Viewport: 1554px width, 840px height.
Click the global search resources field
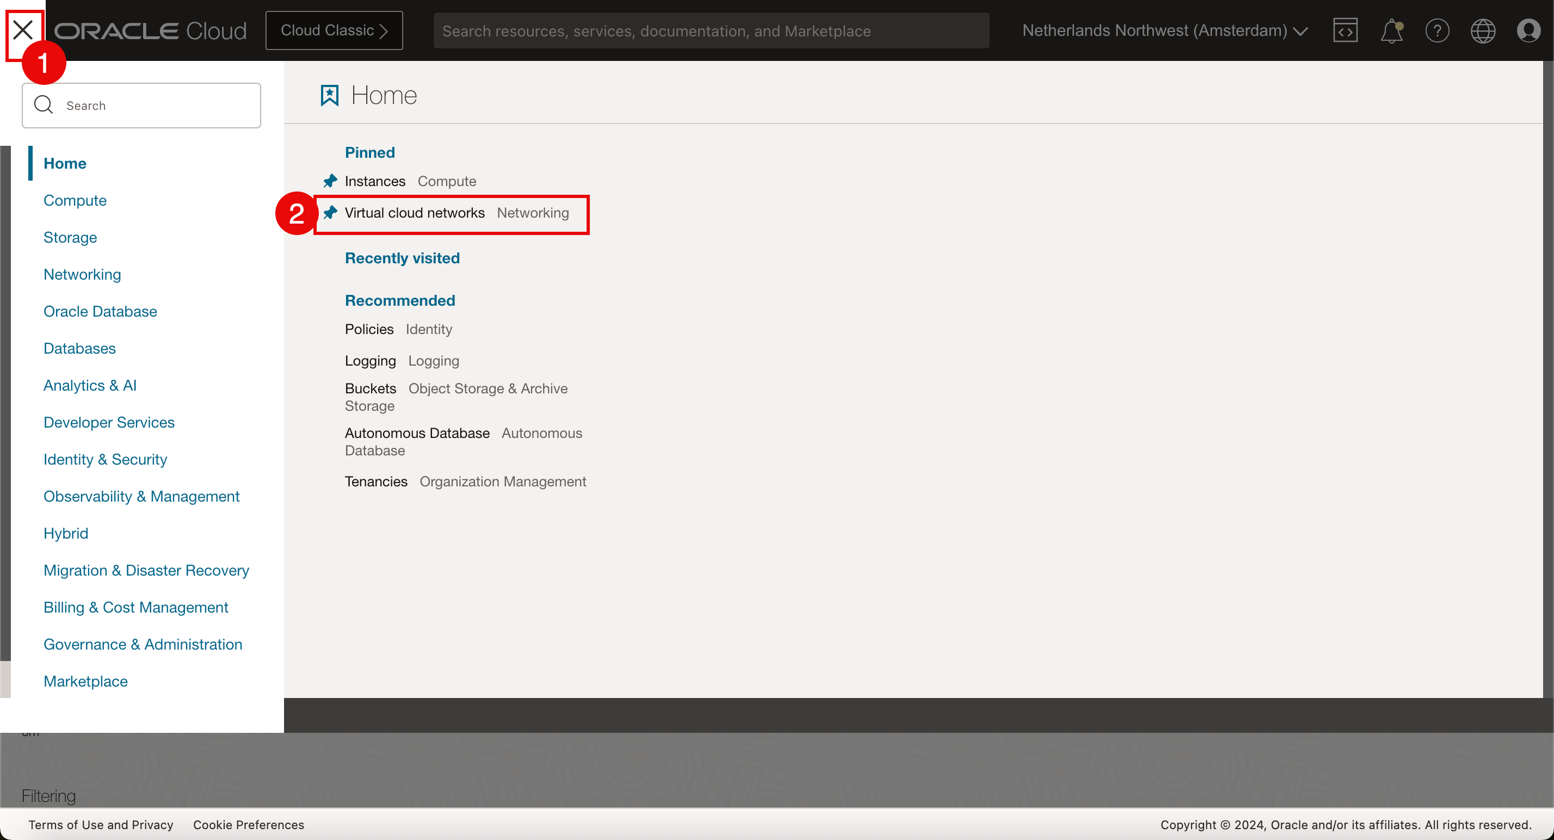pos(711,31)
